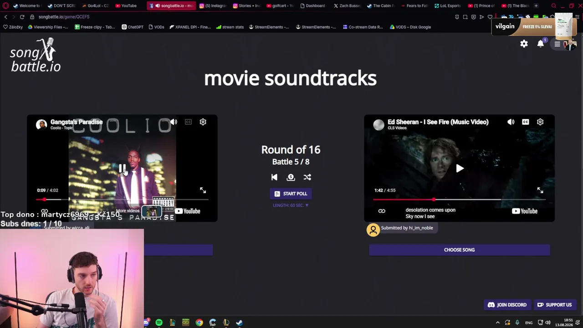Choose the Ed Sheeran song
This screenshot has height=328, width=583.
tap(459, 250)
